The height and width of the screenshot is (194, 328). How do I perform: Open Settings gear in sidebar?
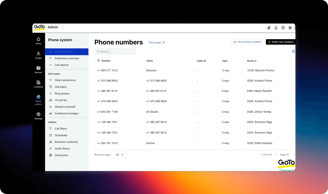[x=39, y=116]
